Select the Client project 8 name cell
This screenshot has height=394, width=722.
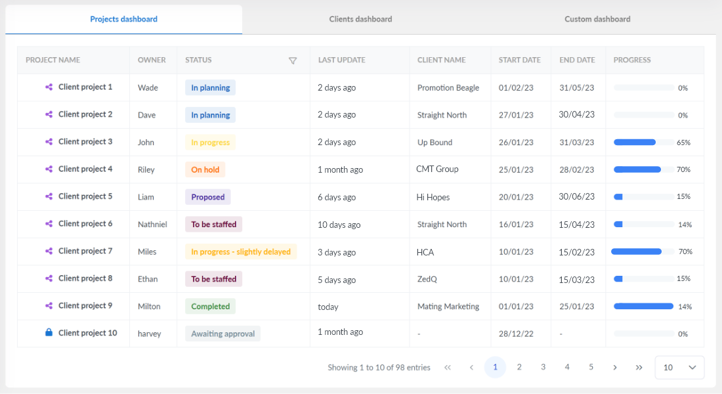pyautogui.click(x=85, y=278)
